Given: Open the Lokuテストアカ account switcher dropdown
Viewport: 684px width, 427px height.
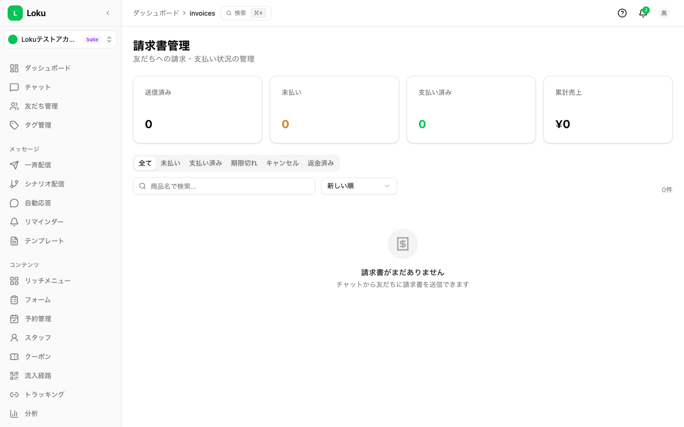Looking at the screenshot, I should pos(60,39).
